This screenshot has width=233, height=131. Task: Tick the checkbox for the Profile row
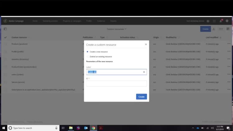(x=6, y=52)
